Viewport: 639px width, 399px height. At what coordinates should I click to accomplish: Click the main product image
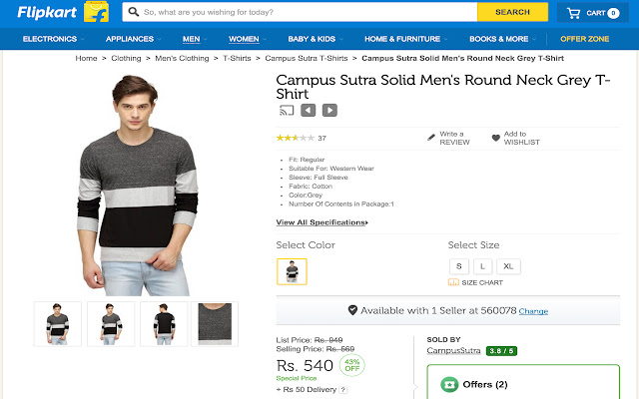point(138,186)
